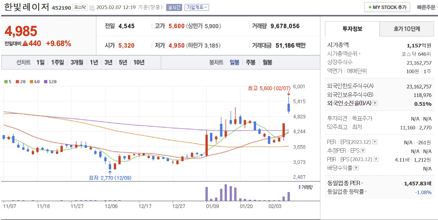Click the 최저 2,770 (12/09) chart marker

click(x=110, y=178)
